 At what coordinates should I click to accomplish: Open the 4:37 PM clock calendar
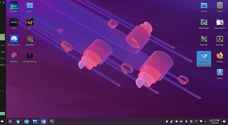214,121
